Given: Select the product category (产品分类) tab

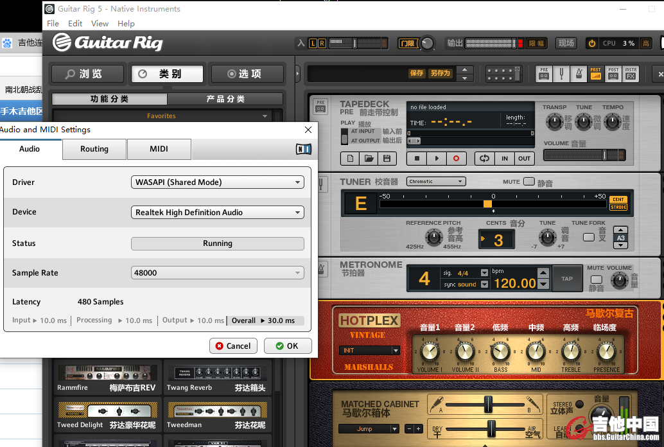Looking at the screenshot, I should (x=225, y=99).
